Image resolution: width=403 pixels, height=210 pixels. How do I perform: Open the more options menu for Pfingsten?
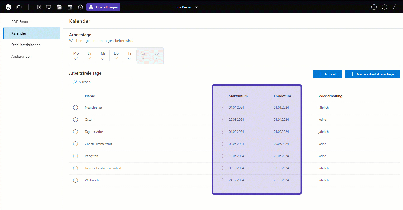click(x=223, y=156)
